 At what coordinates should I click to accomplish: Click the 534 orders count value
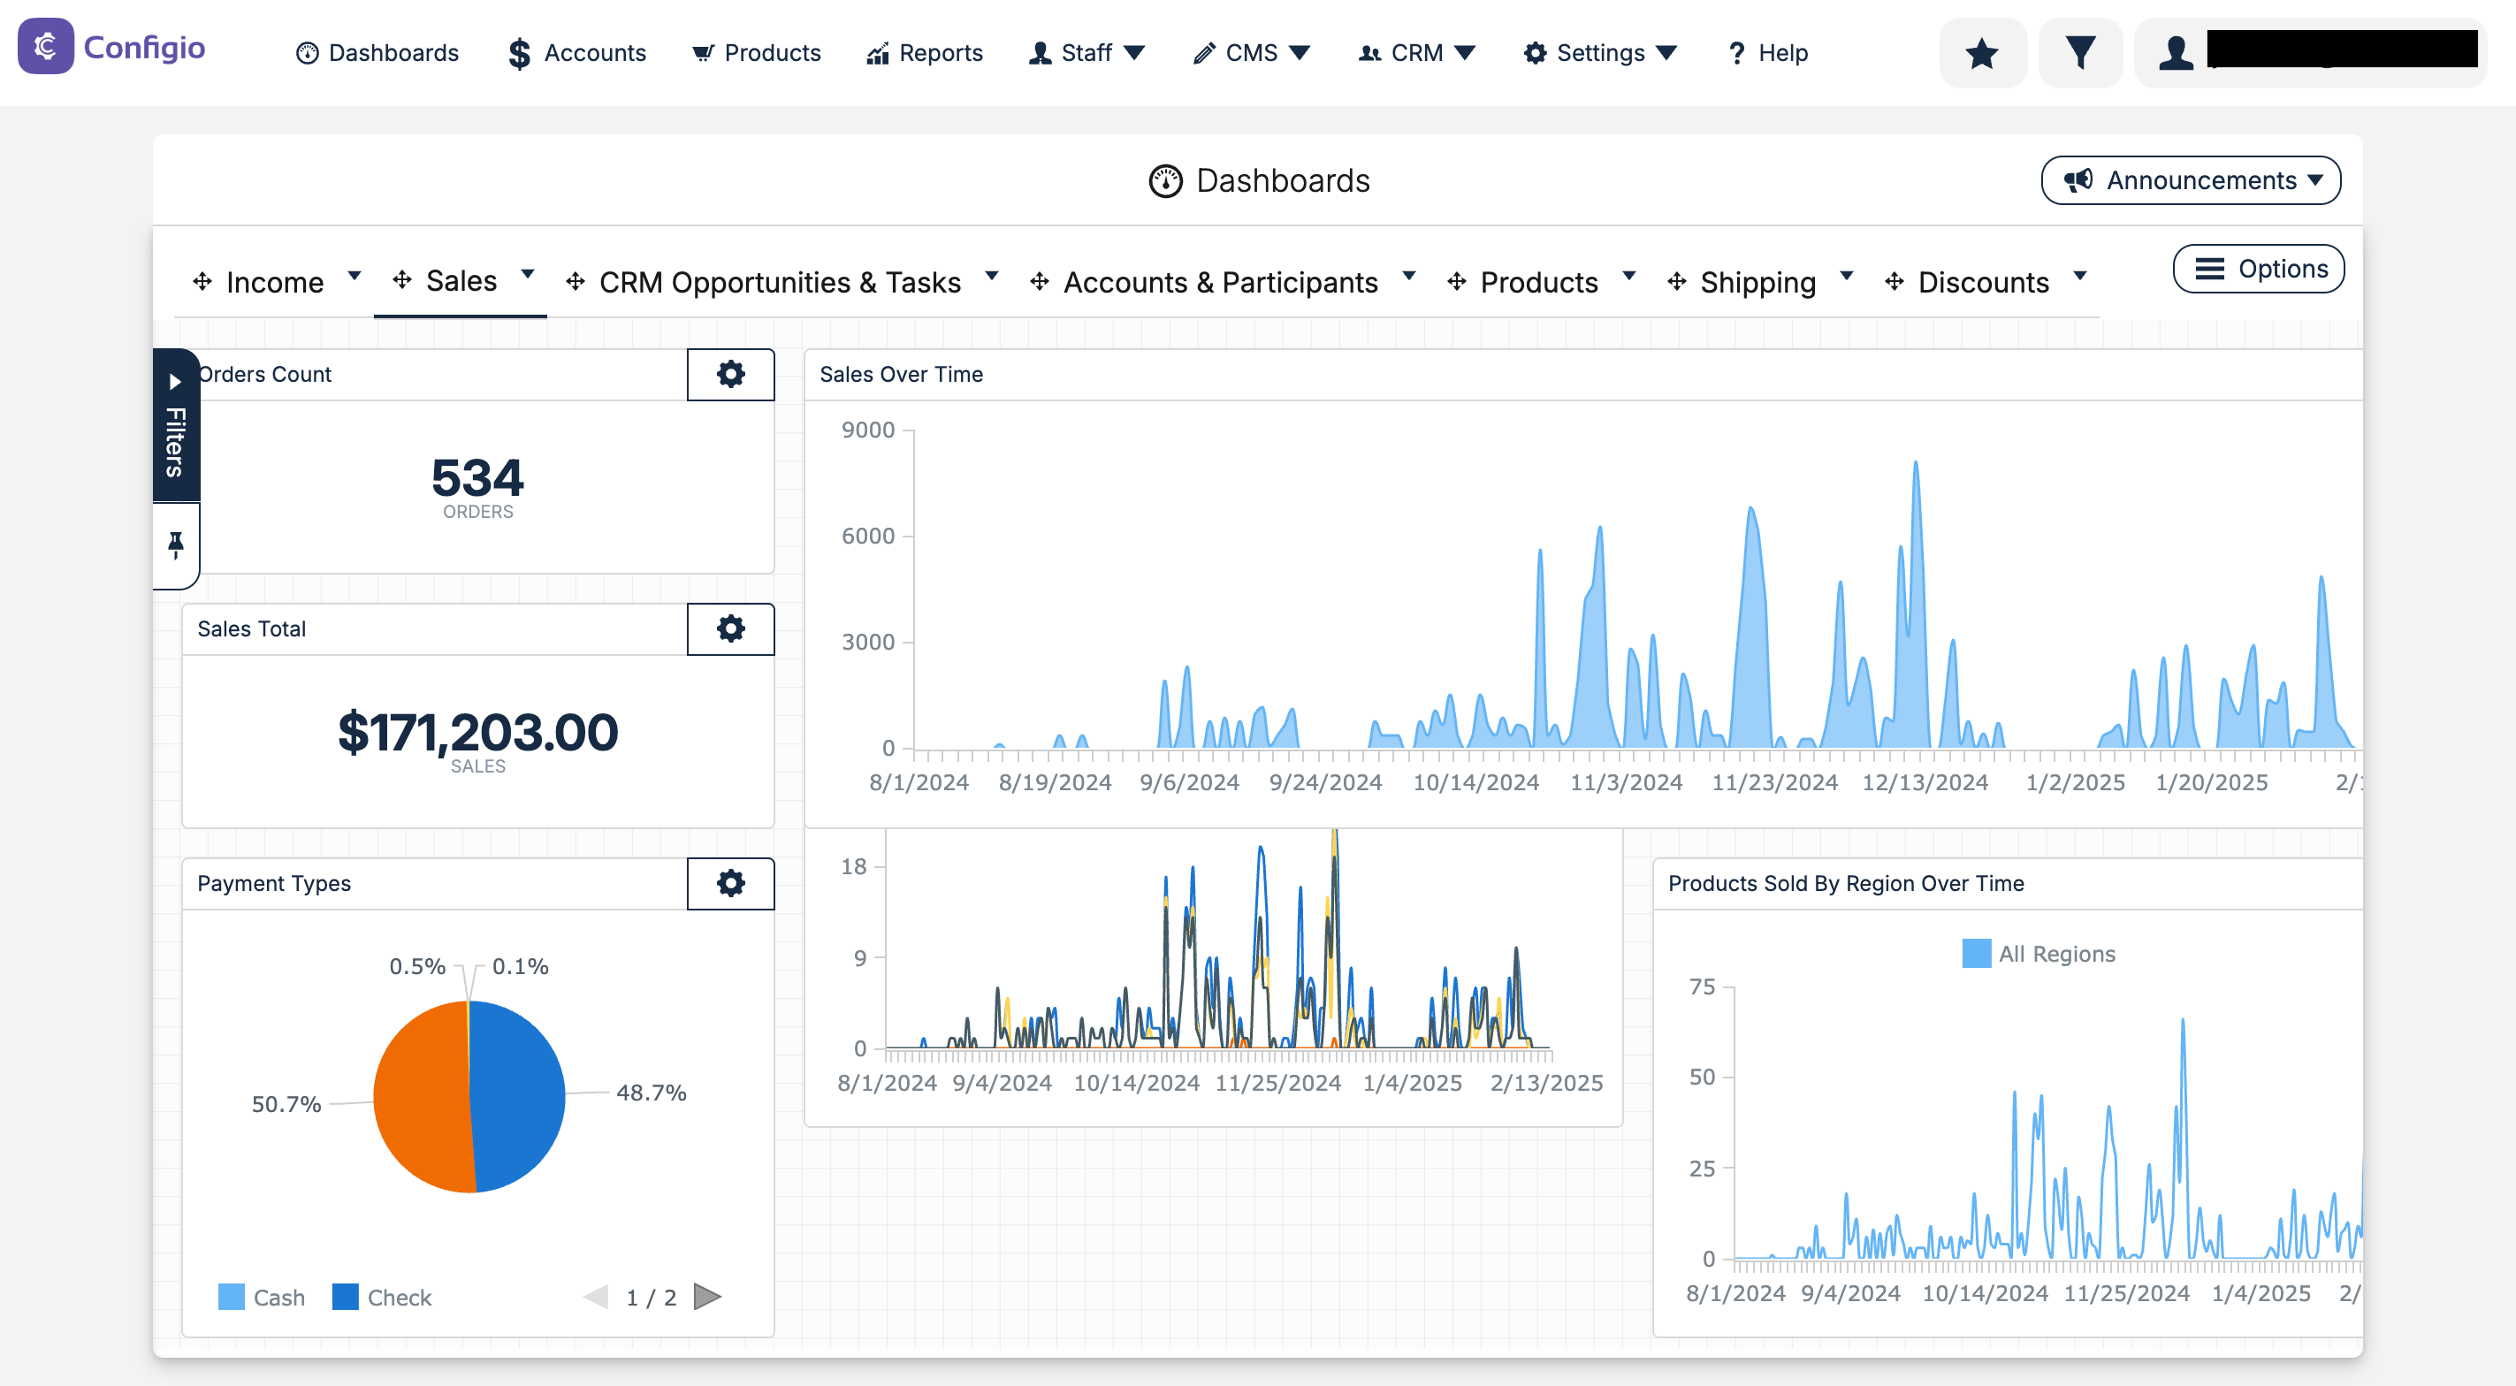tap(477, 477)
